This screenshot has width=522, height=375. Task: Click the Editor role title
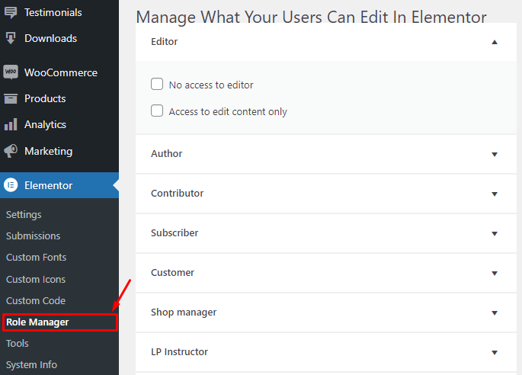click(165, 42)
